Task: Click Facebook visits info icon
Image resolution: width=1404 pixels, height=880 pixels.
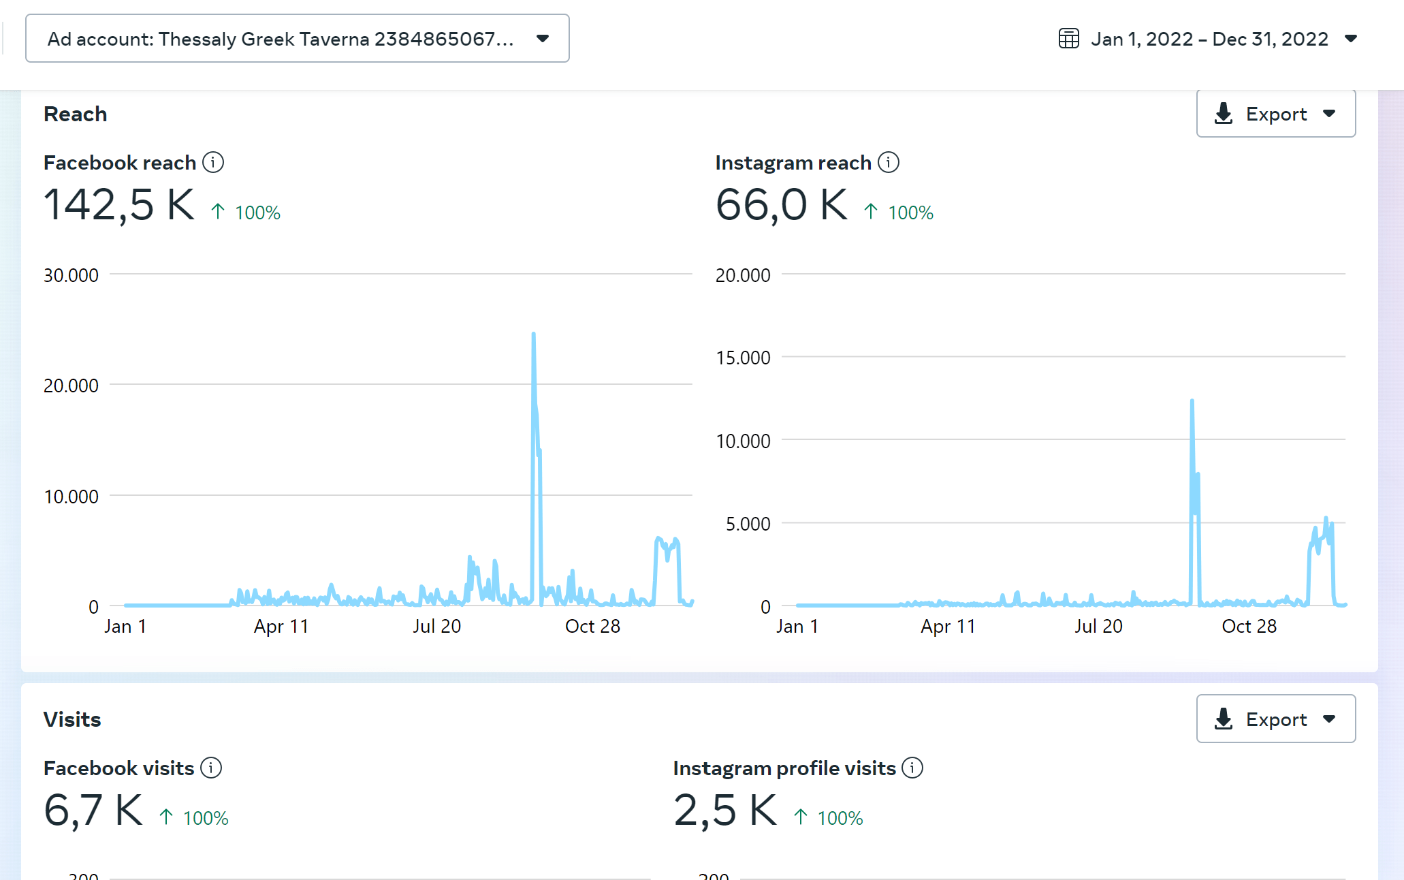Action: coord(211,768)
